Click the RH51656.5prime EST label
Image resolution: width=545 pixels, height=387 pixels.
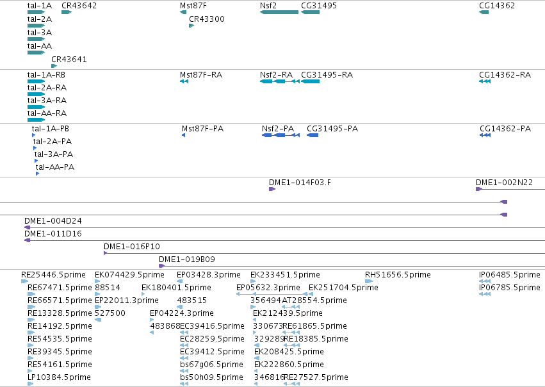398,275
